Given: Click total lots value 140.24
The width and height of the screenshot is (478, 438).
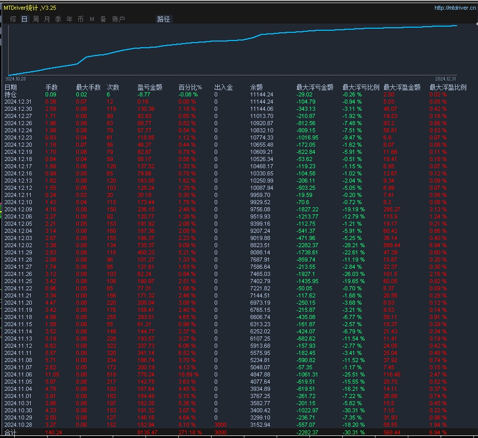Looking at the screenshot, I should coord(54,432).
